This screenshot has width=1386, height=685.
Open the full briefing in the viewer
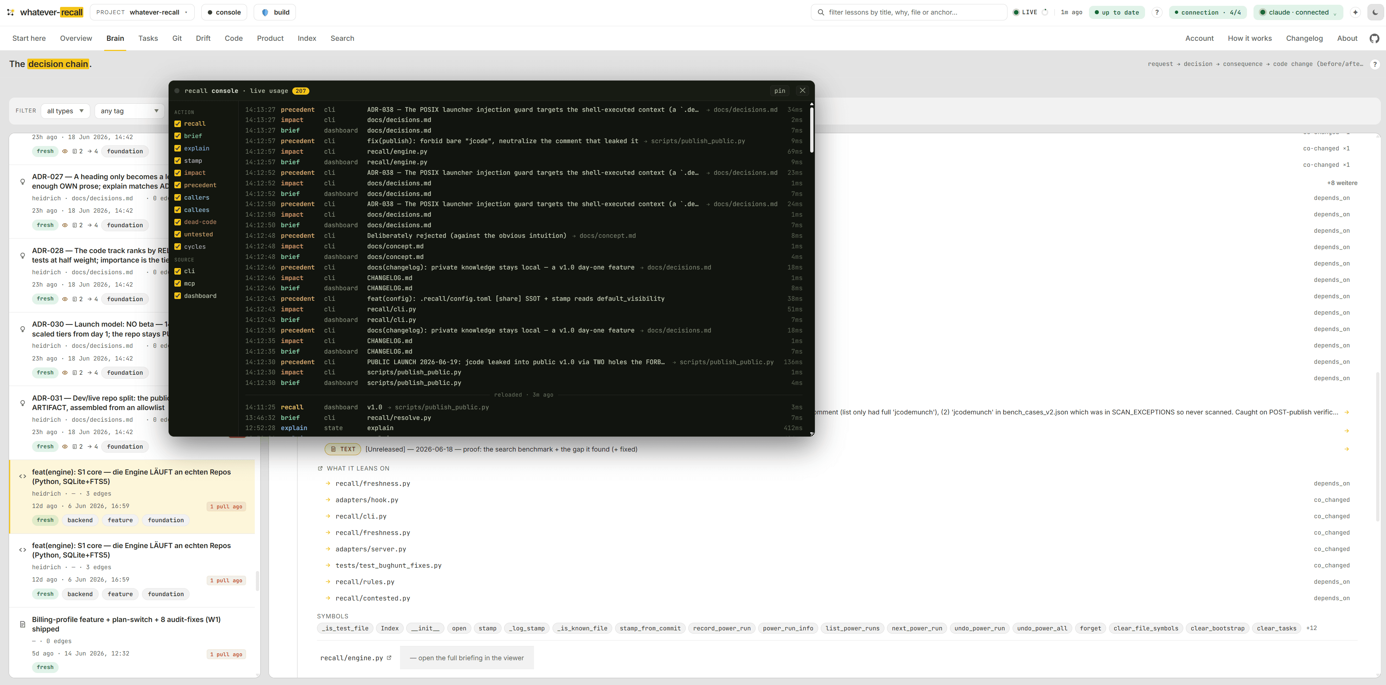(467, 658)
